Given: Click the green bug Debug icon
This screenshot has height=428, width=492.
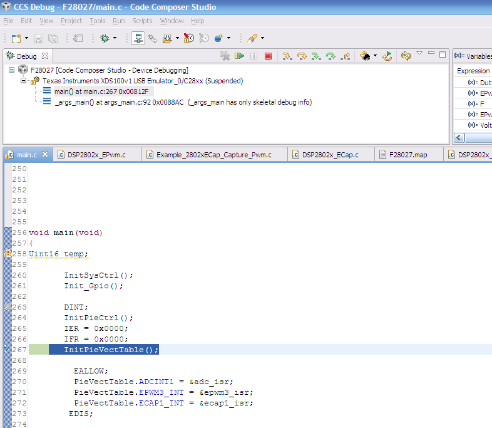Looking at the screenshot, I should click(105, 38).
